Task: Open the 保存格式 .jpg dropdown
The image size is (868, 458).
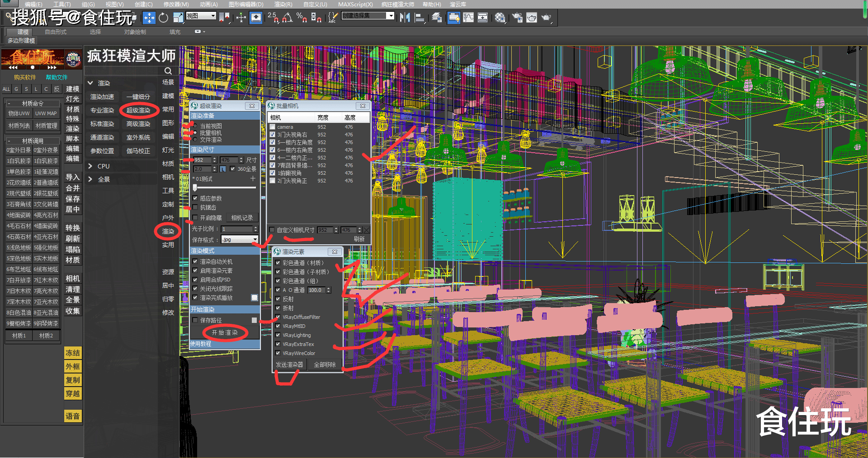Action: [239, 239]
